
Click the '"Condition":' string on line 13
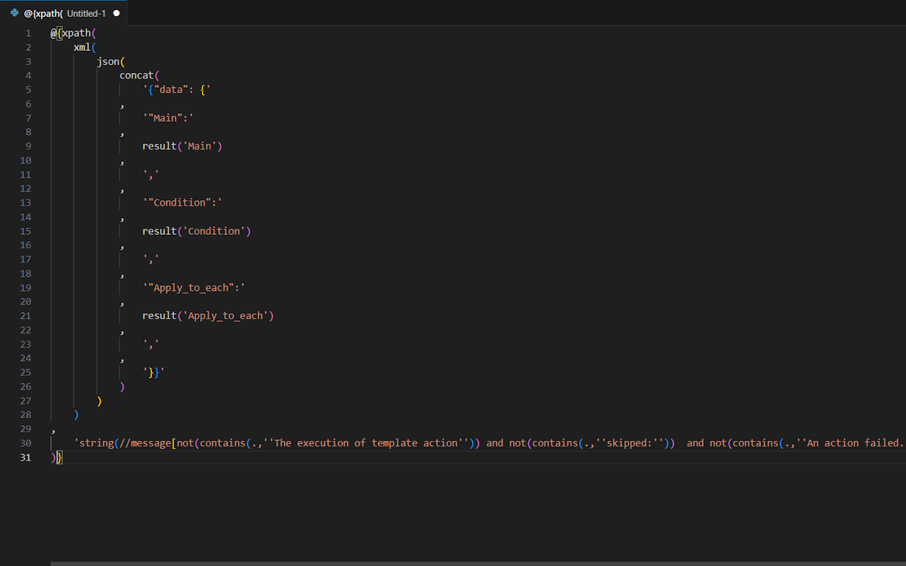click(x=182, y=203)
